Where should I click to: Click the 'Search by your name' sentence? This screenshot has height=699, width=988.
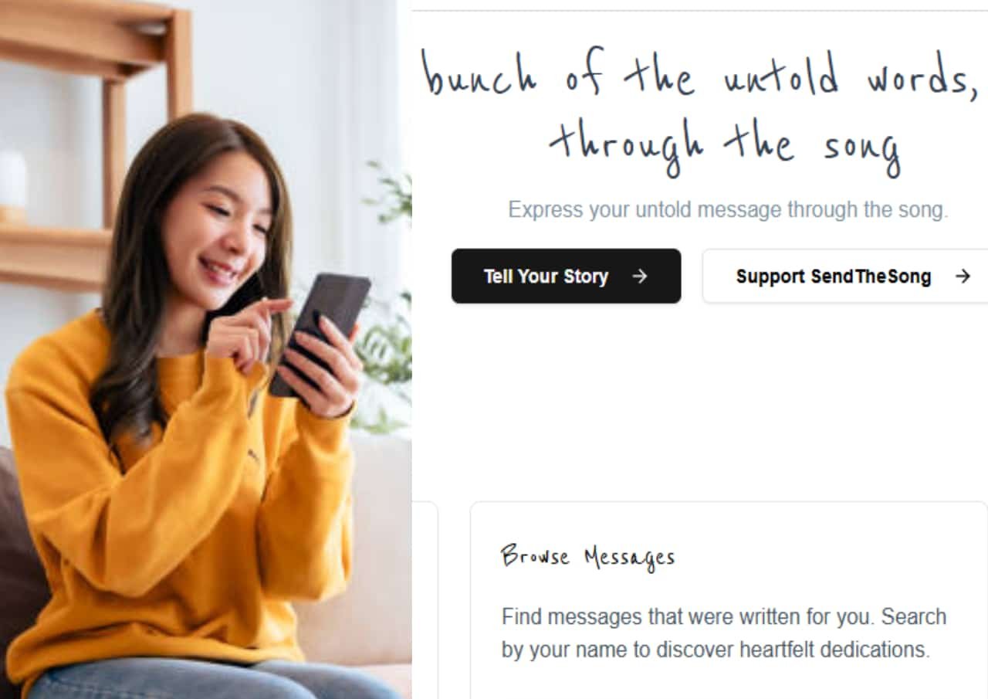pos(724,633)
